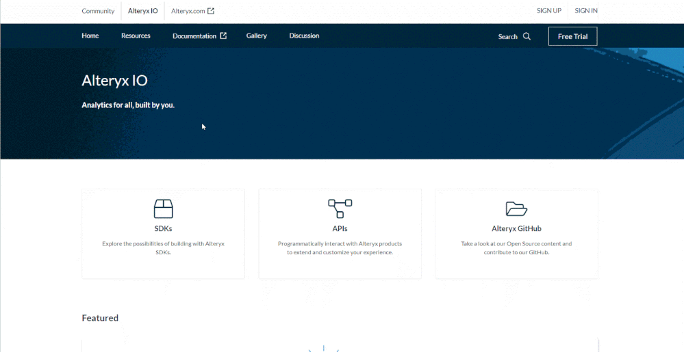Open the Discussion menu item

(304, 36)
